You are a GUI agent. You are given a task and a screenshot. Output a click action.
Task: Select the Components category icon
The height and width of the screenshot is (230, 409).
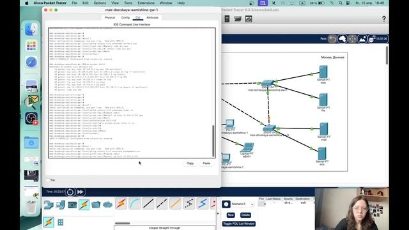(72, 204)
